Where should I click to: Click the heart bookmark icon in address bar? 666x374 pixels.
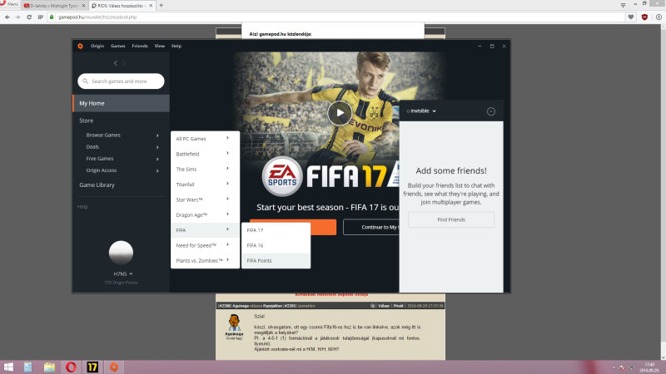coord(631,17)
